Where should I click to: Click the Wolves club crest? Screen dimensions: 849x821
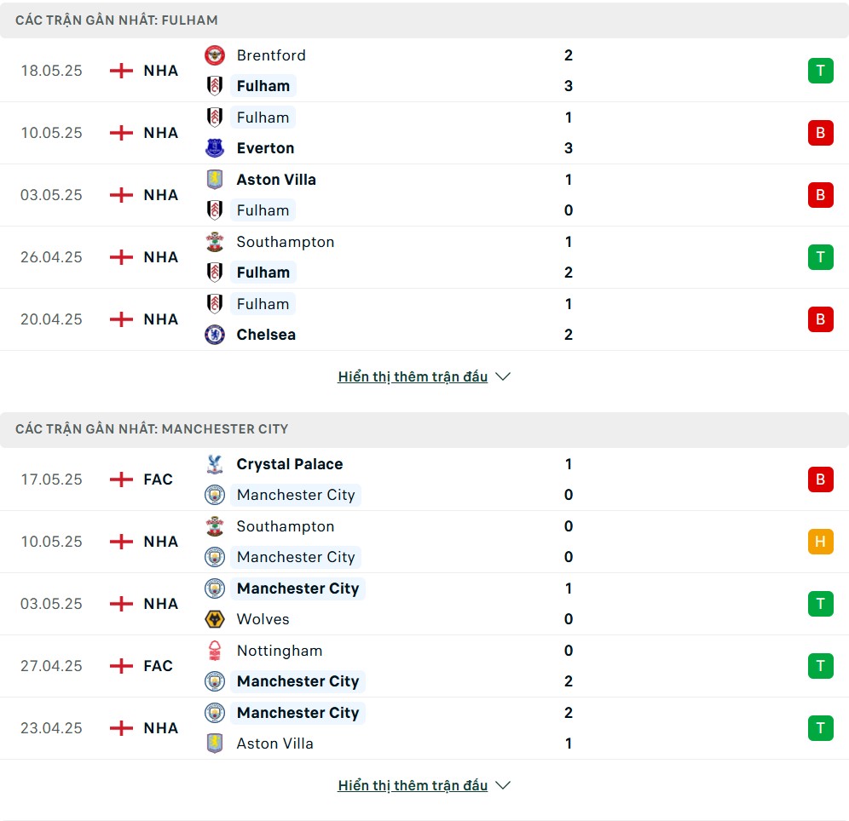tap(215, 619)
